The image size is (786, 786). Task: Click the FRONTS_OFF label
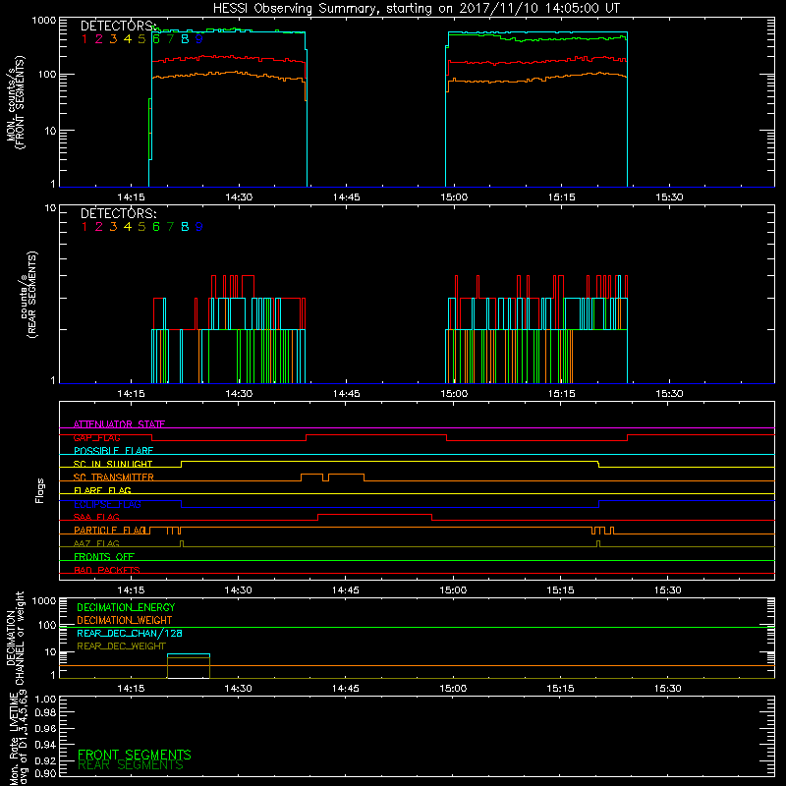click(x=104, y=557)
